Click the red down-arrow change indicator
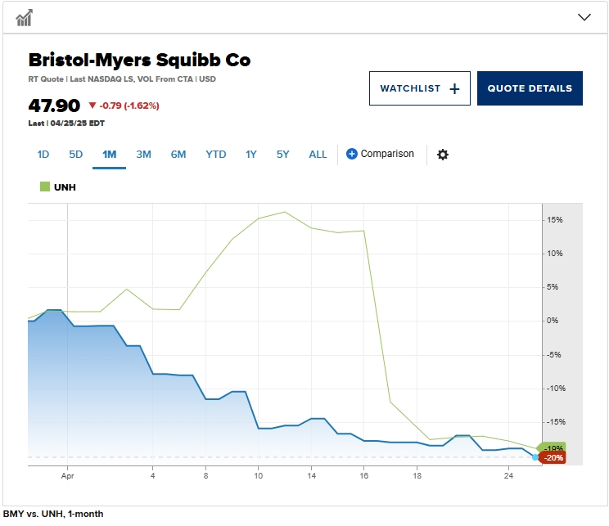Screen dimensions: 609x526 pos(92,106)
